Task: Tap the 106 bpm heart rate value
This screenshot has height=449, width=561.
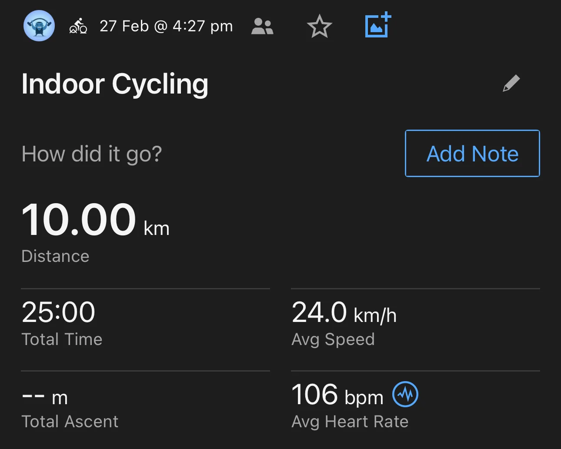Action: (337, 395)
